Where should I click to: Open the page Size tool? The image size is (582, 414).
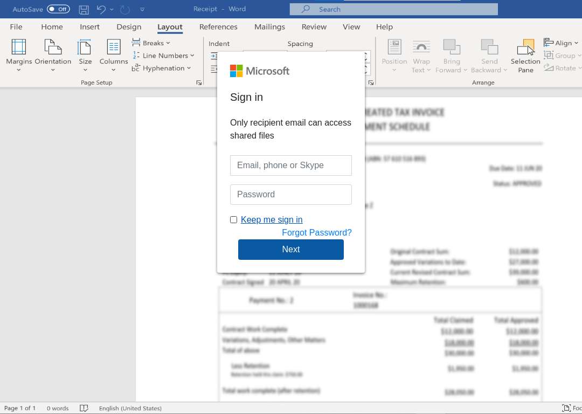85,56
